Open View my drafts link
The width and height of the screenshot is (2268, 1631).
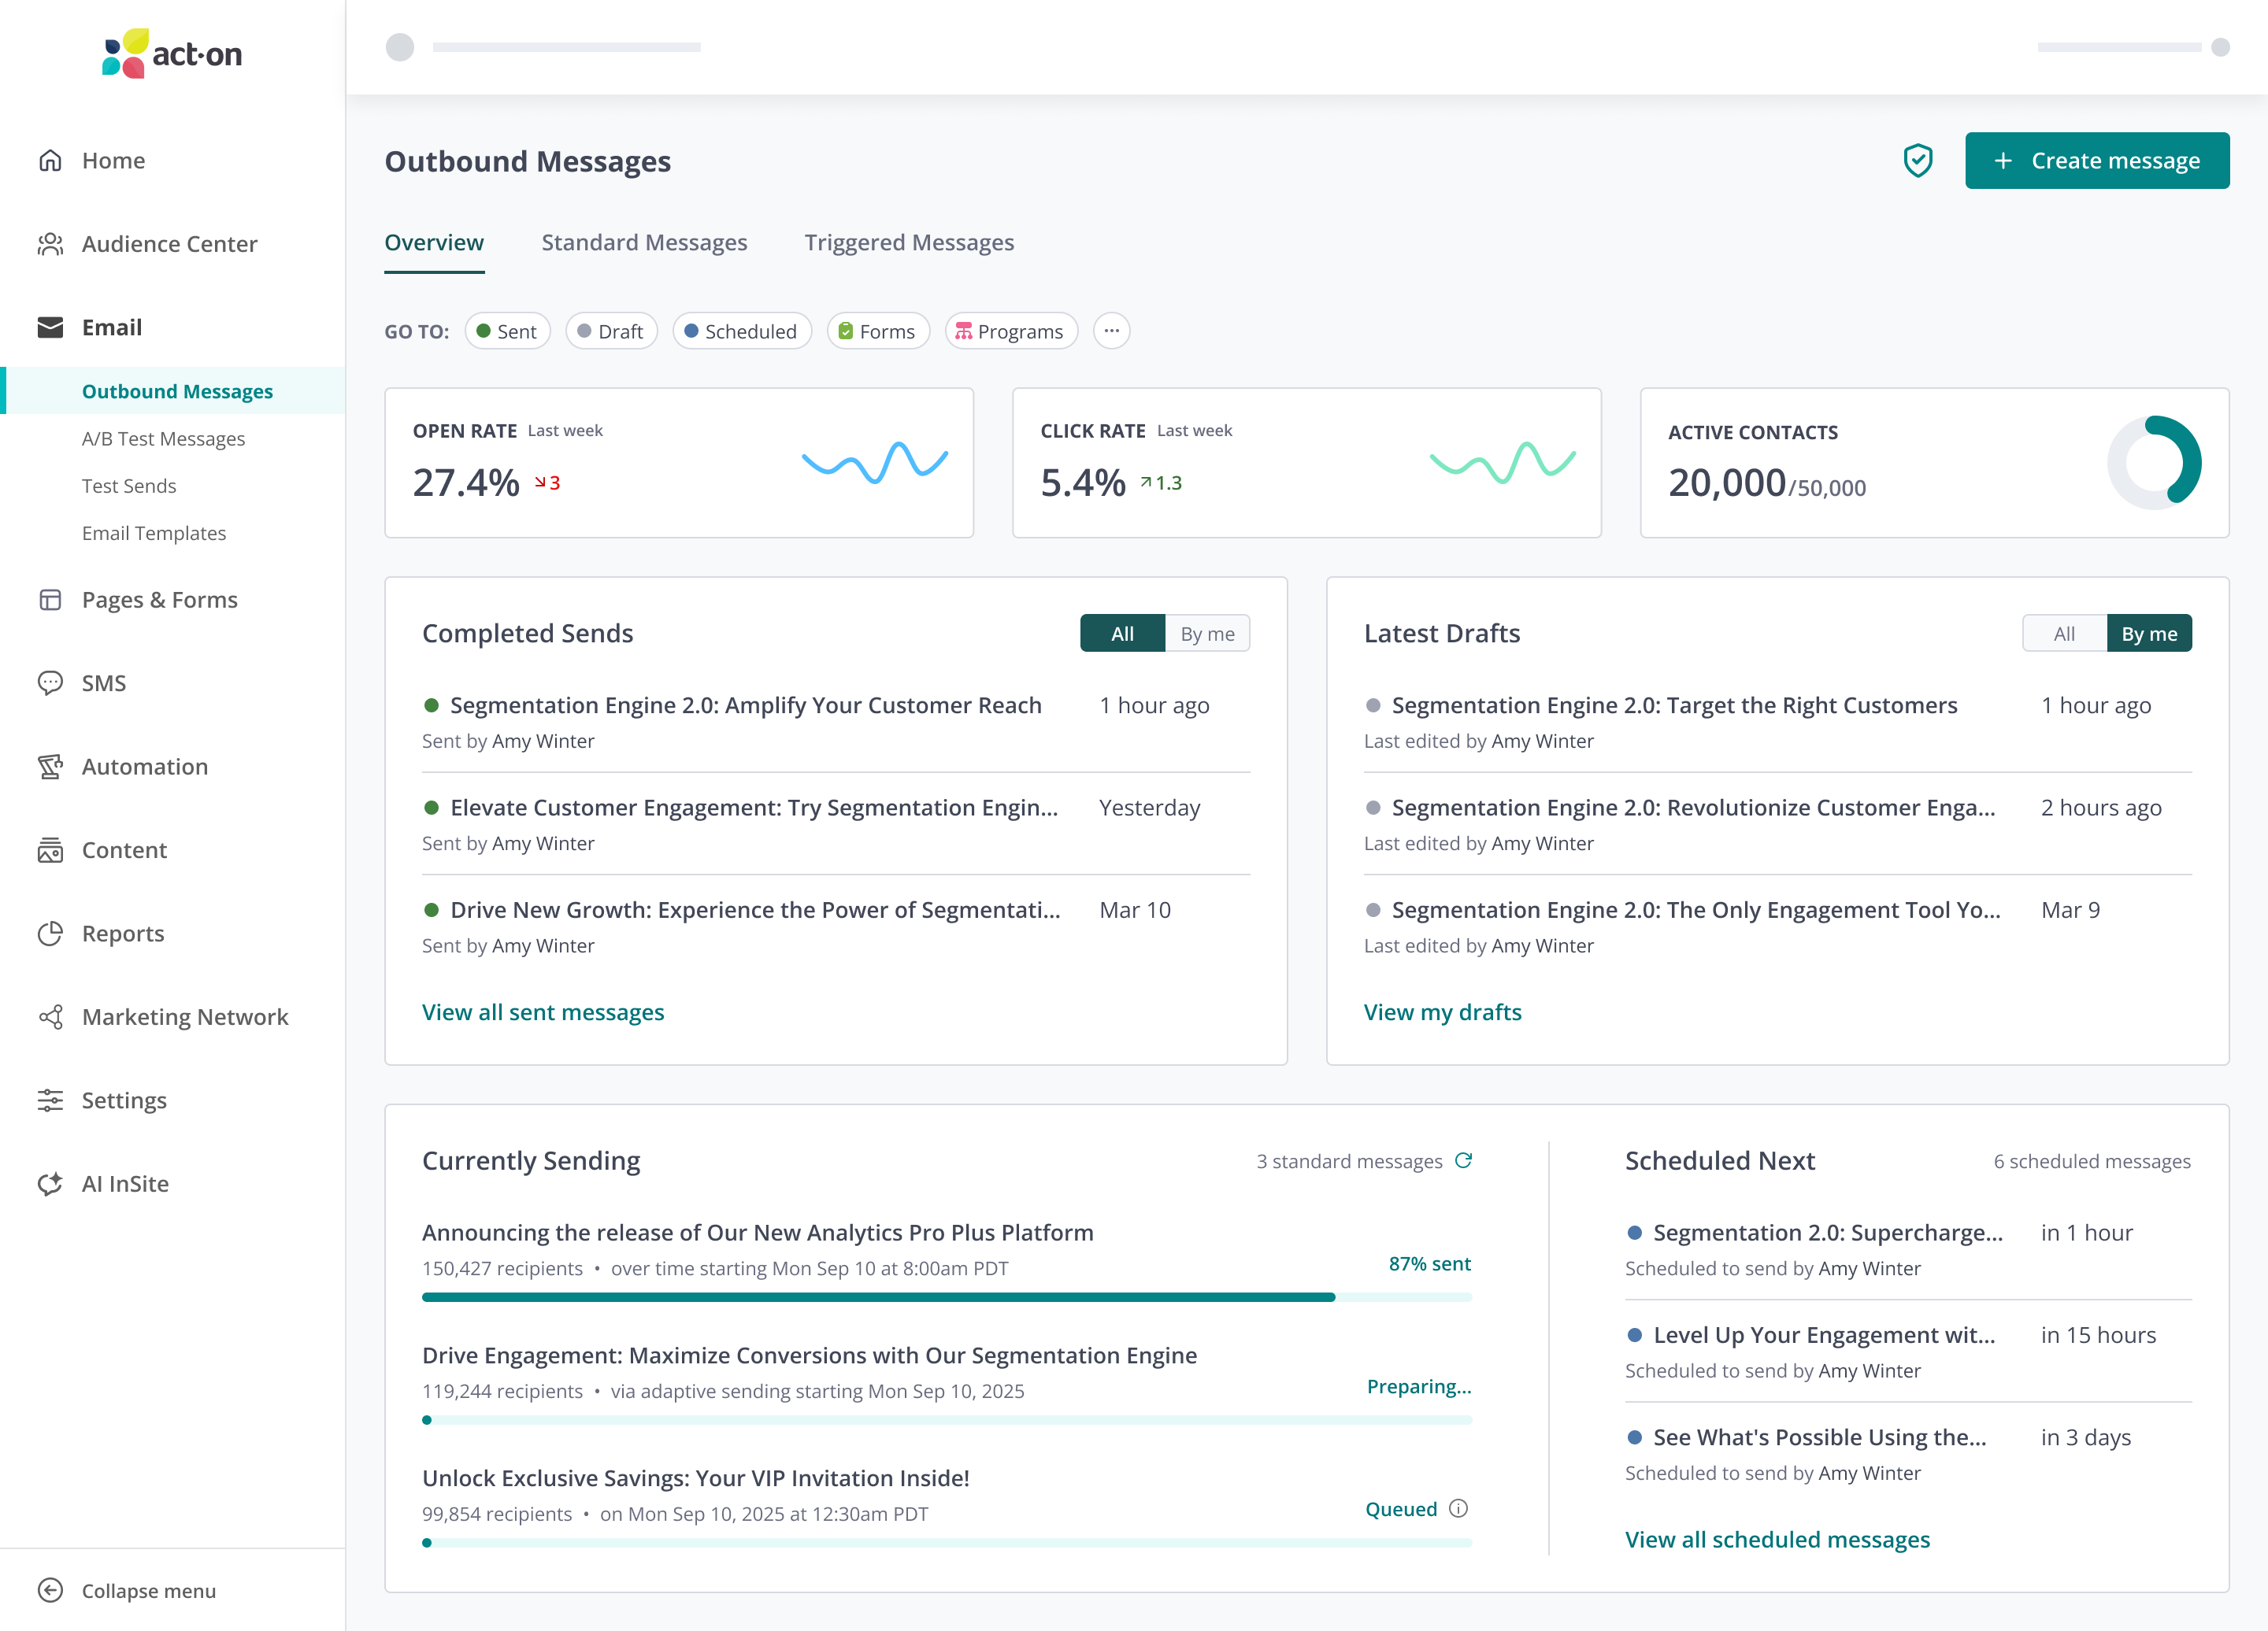tap(1442, 1012)
